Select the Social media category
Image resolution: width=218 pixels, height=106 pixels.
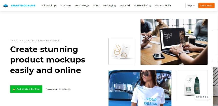(163, 6)
